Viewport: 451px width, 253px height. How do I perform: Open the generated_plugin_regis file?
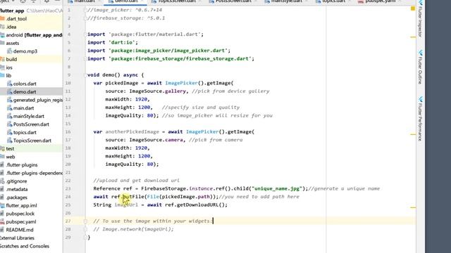[37, 100]
